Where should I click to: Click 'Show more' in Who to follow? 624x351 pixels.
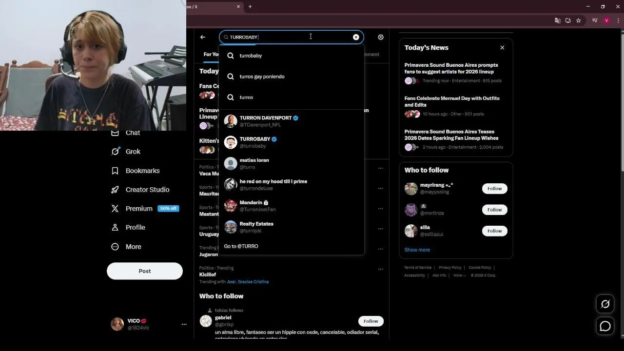[x=417, y=250]
